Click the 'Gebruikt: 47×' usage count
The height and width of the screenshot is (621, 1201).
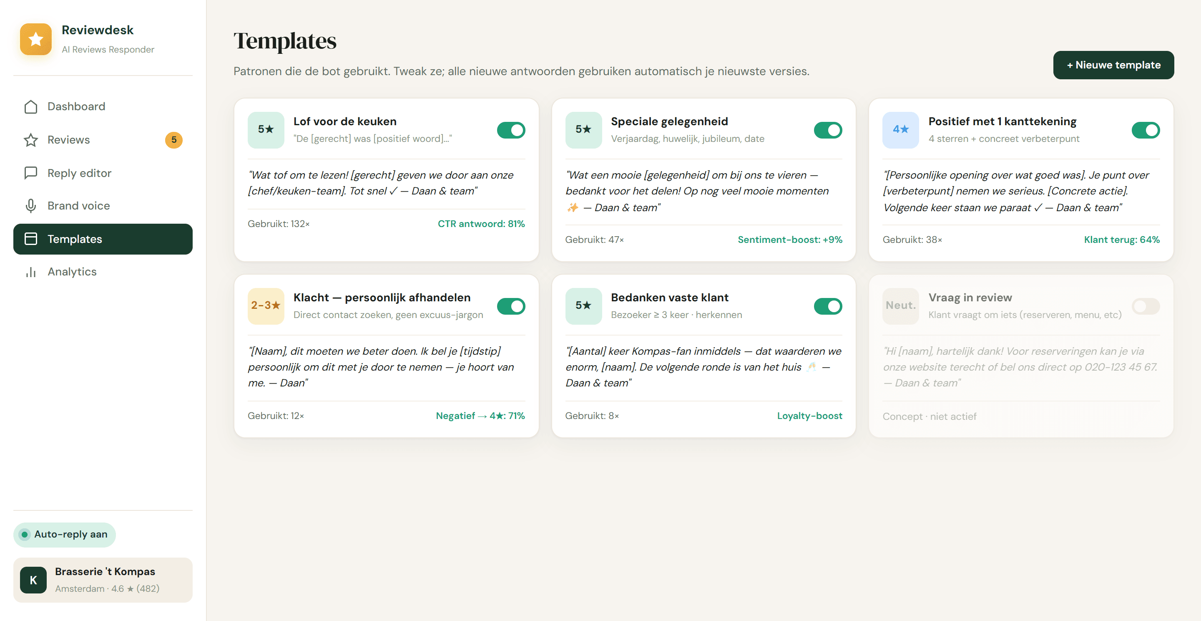[594, 240]
